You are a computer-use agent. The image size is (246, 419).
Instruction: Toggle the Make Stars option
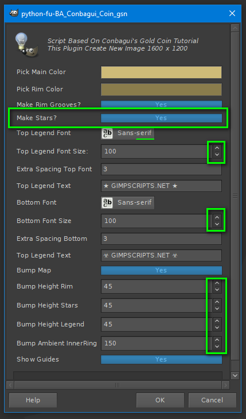(161, 118)
